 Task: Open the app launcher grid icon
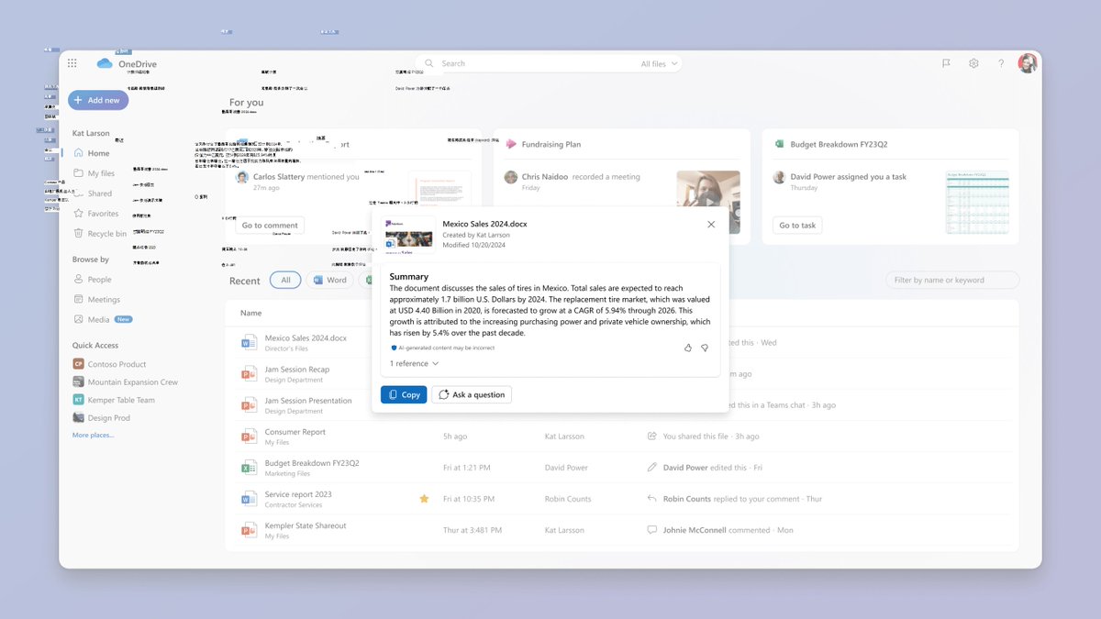tap(72, 63)
